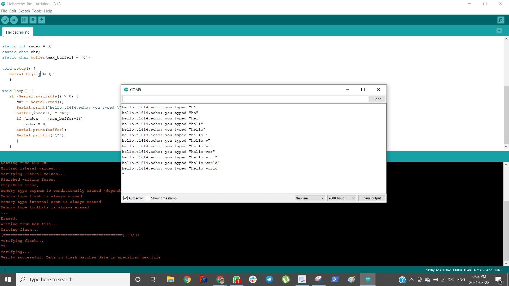Image resolution: width=509 pixels, height=286 pixels.
Task: Open the Newline line-ending dropdown
Action: click(310, 198)
